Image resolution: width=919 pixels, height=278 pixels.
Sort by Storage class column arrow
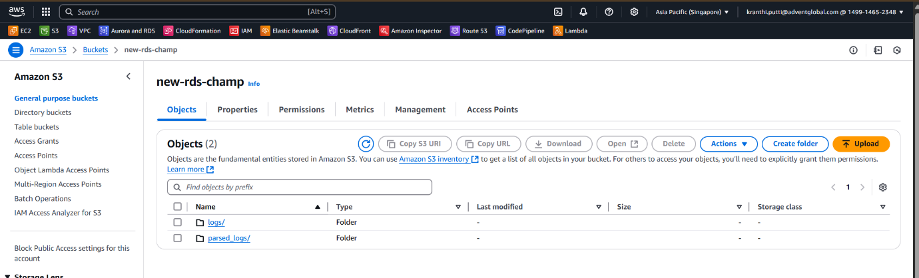(883, 207)
